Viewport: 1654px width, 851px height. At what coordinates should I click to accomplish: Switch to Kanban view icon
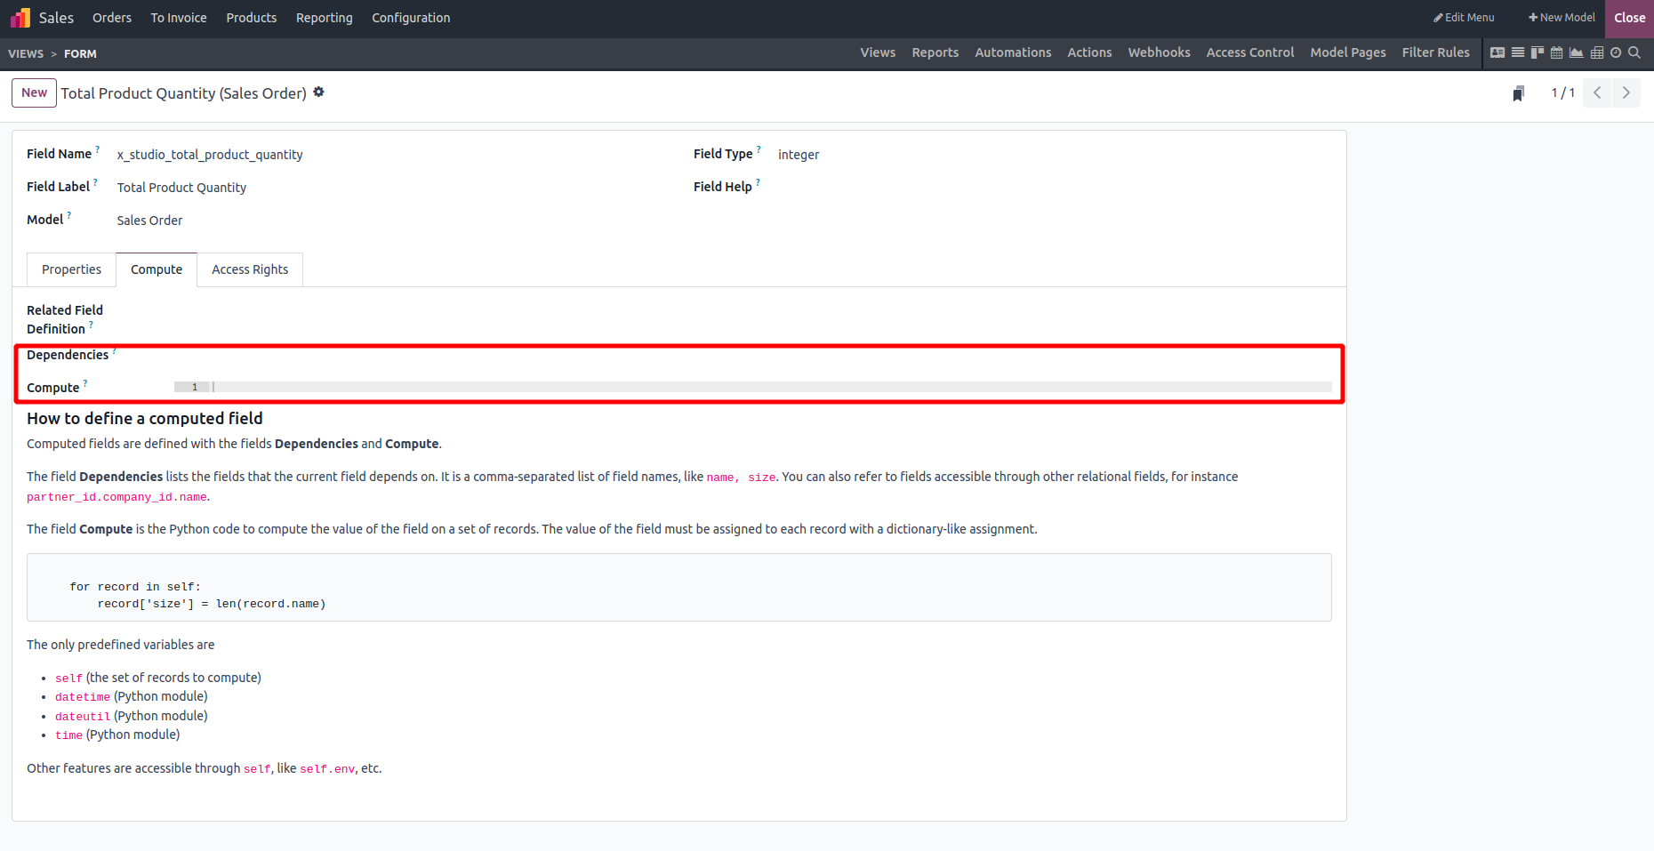point(1538,52)
